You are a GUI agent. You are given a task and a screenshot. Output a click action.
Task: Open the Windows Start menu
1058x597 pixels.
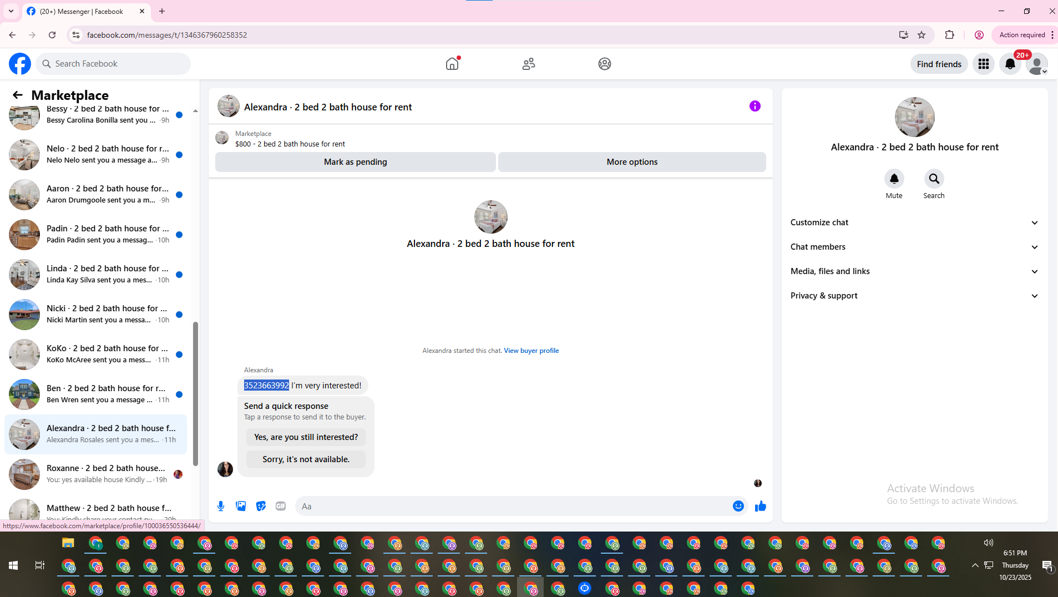pos(13,565)
